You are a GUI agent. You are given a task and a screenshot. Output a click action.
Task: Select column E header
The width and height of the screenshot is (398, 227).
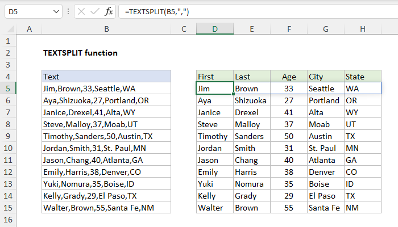pos(252,29)
